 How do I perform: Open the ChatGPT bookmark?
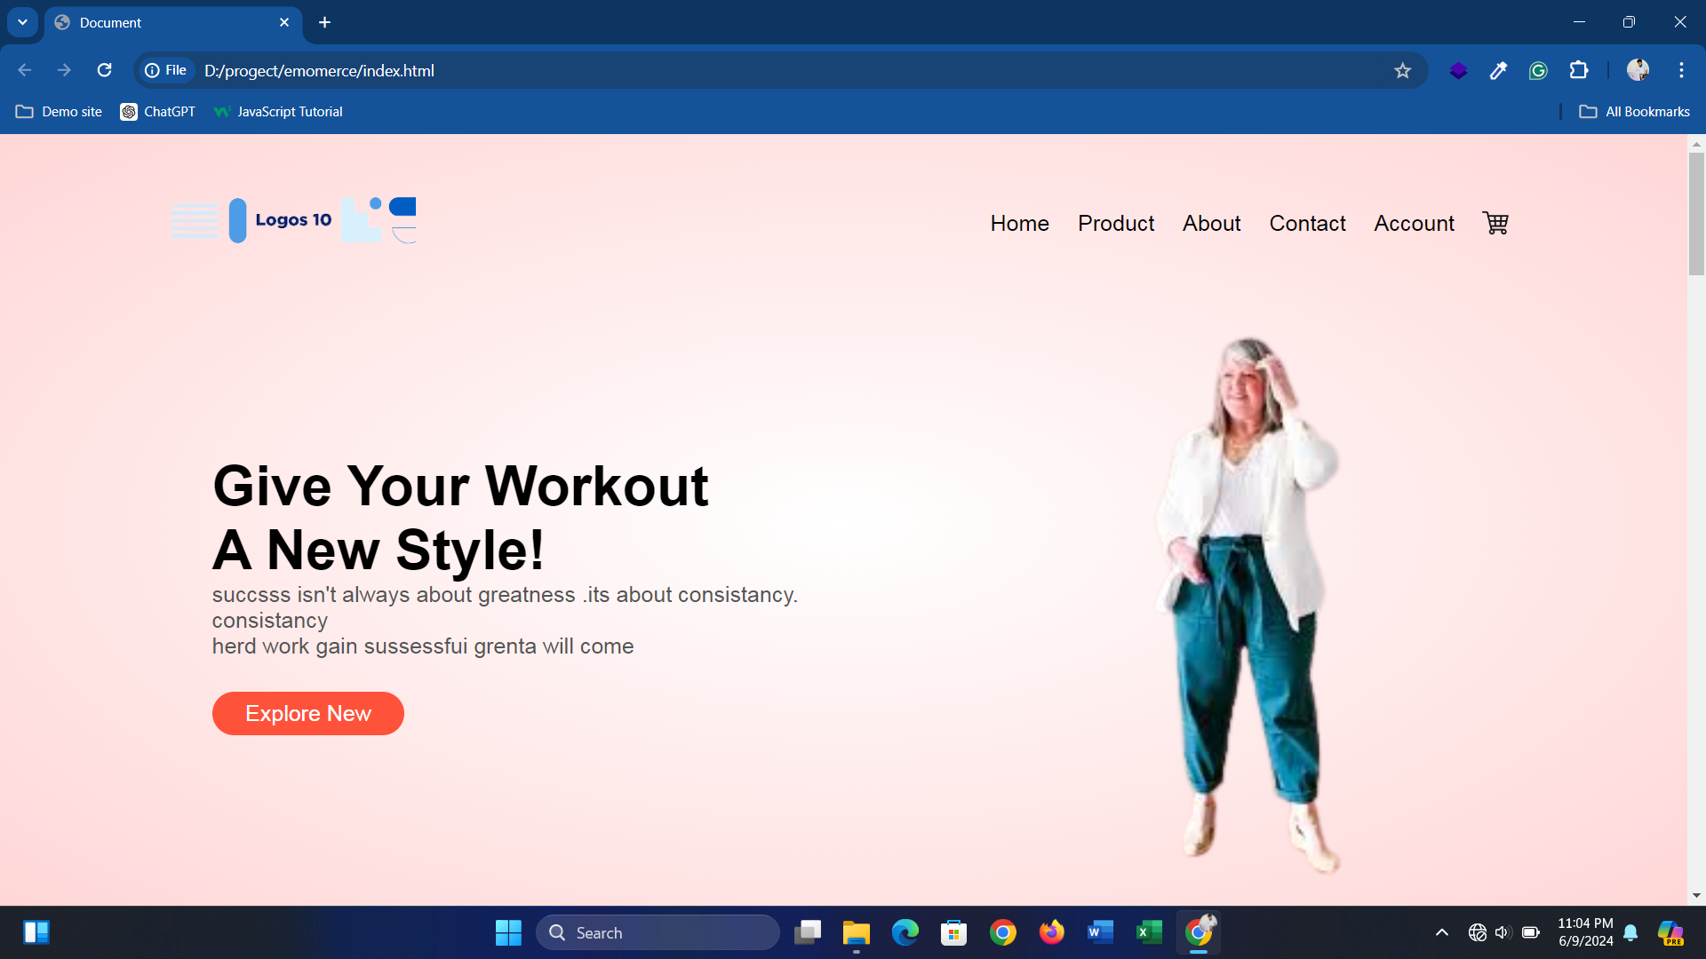pos(158,112)
